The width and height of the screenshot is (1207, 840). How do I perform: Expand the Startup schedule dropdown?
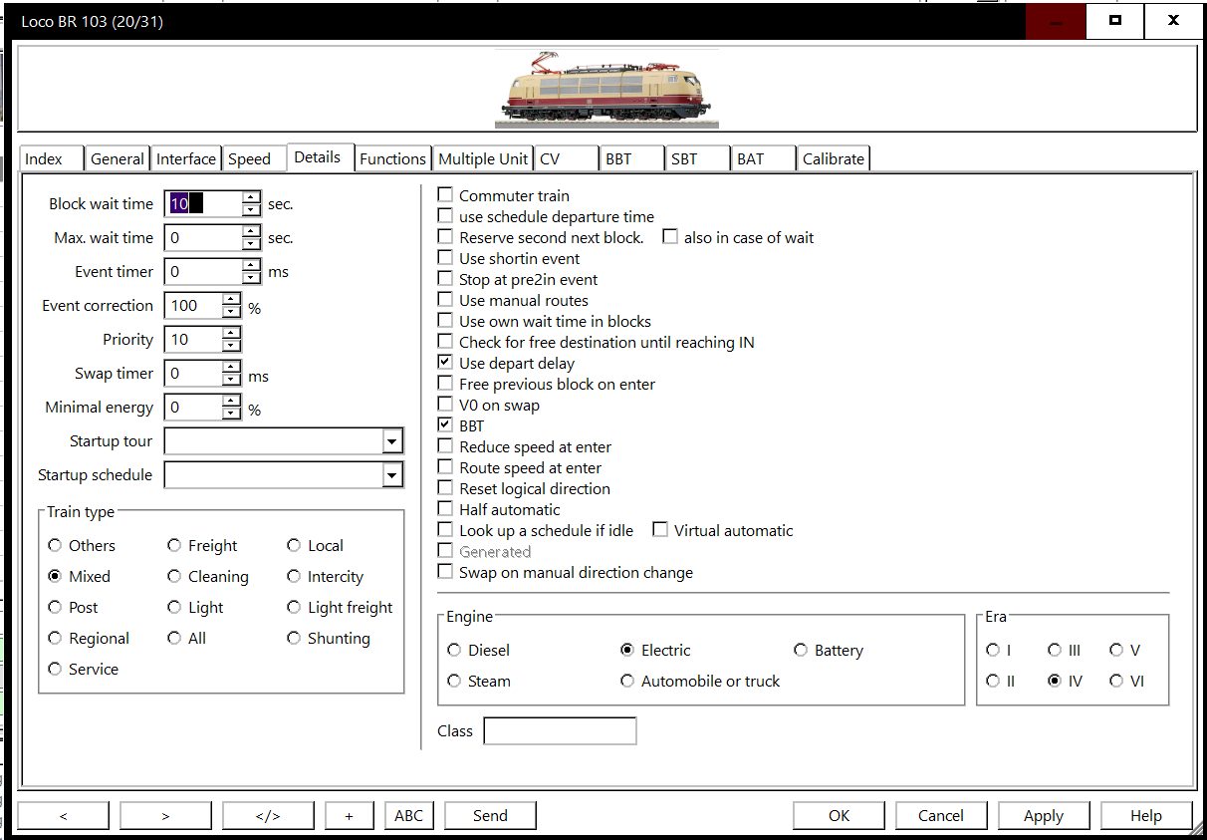point(392,475)
